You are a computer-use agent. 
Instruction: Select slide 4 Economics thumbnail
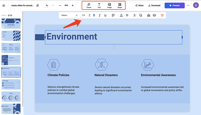(x=11, y=60)
